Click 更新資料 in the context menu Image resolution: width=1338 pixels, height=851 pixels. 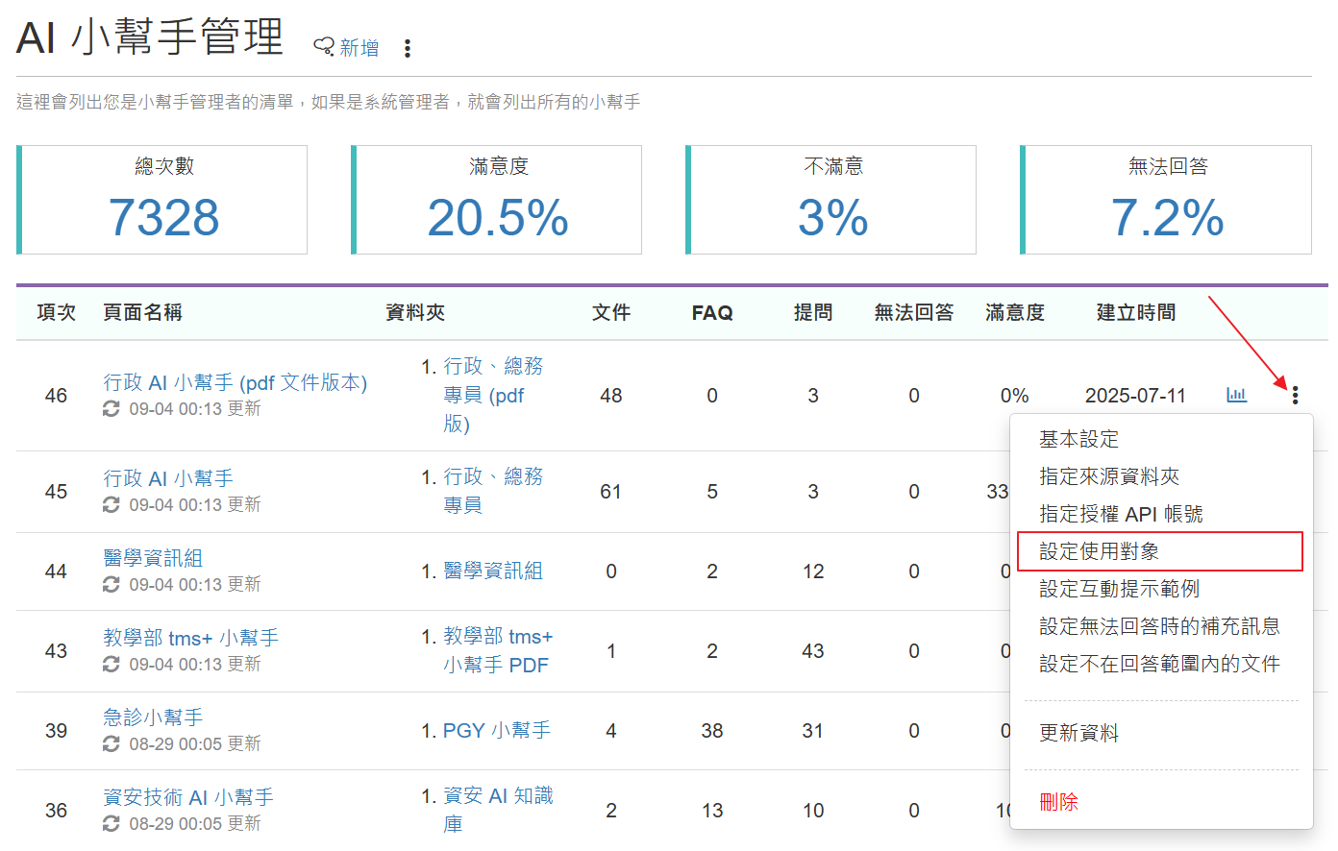pyautogui.click(x=1078, y=733)
